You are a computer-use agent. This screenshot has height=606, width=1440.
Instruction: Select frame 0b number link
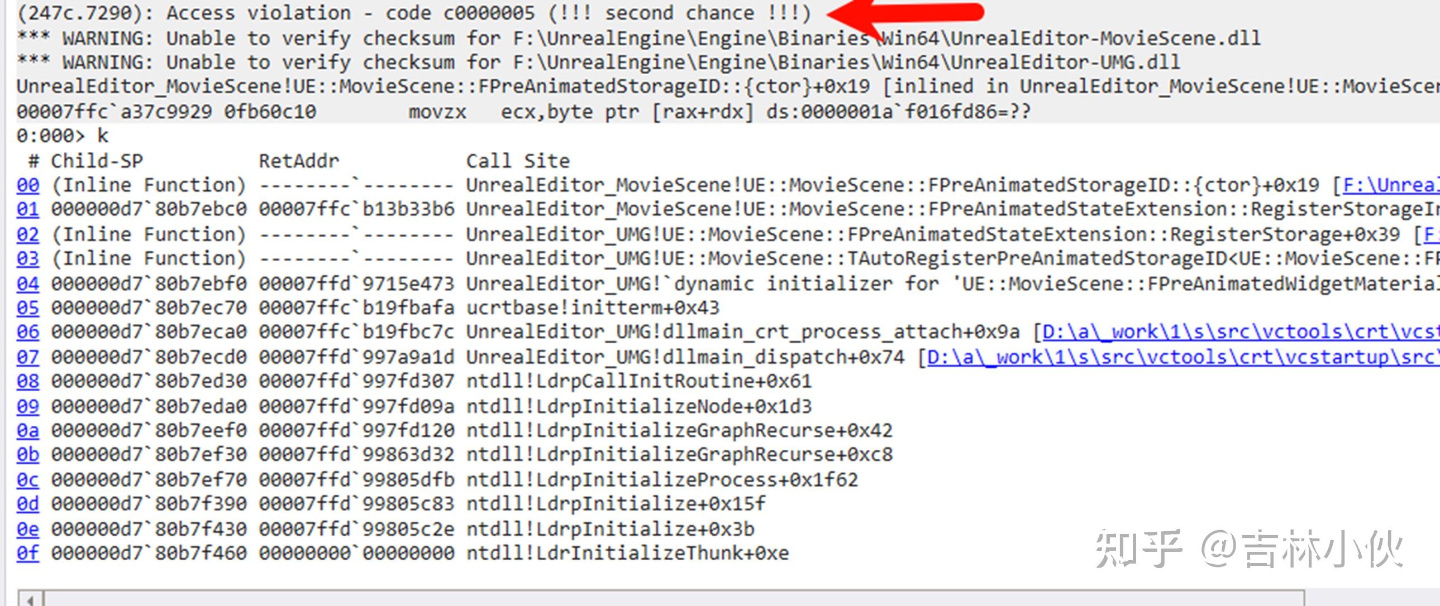[28, 455]
